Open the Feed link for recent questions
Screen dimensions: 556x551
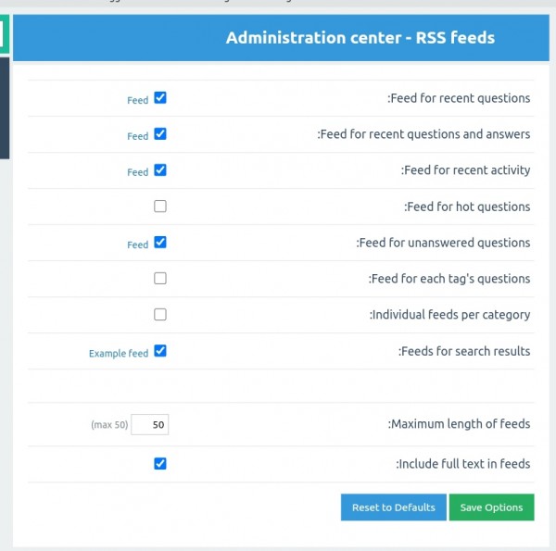pos(137,100)
